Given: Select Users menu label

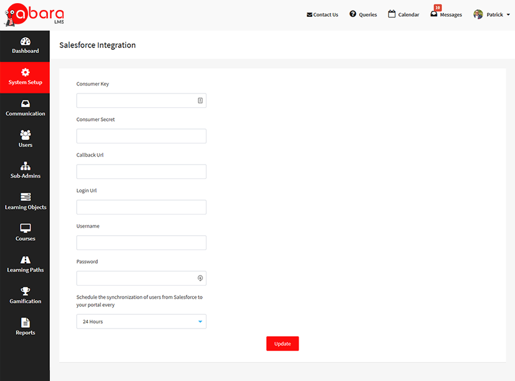Looking at the screenshot, I should click(x=26, y=145).
